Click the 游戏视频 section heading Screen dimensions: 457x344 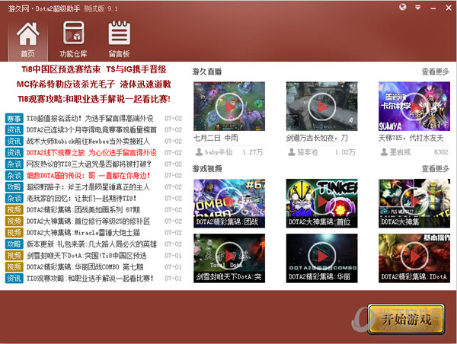click(207, 169)
